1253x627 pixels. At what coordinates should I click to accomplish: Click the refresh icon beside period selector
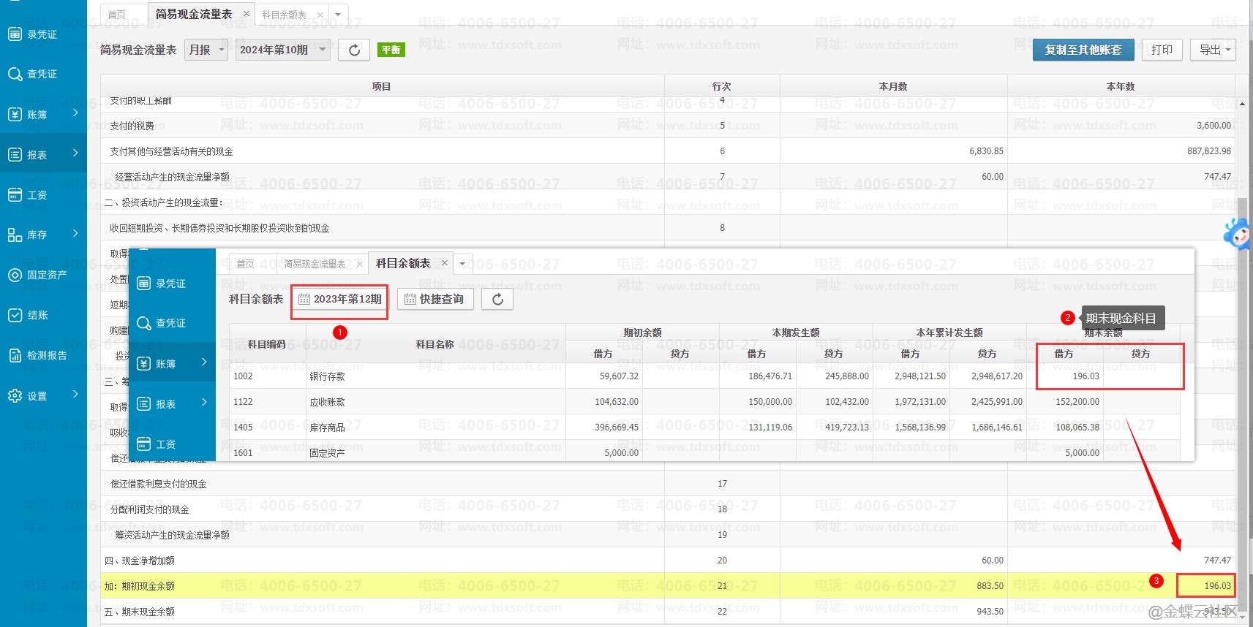(354, 50)
